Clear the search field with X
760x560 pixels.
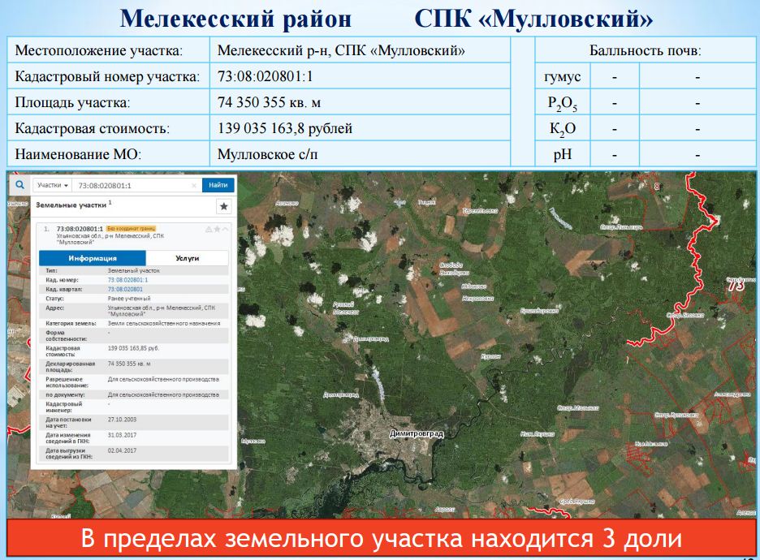click(193, 185)
